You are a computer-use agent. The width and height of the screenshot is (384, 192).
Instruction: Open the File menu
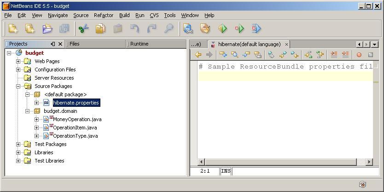[8, 15]
